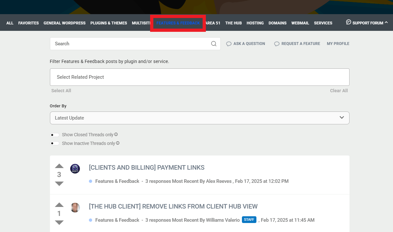The width and height of the screenshot is (393, 232).
Task: Click info icon beside Show Closed Threads
Action: coord(116,135)
